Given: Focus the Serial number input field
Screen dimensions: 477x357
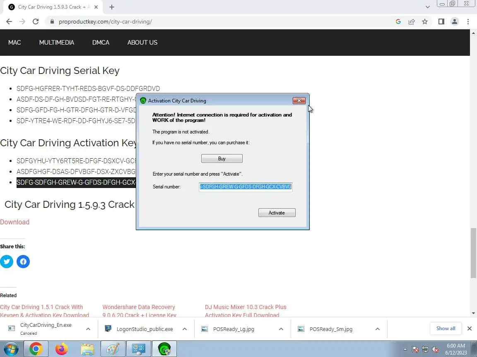Looking at the screenshot, I should coord(246,187).
